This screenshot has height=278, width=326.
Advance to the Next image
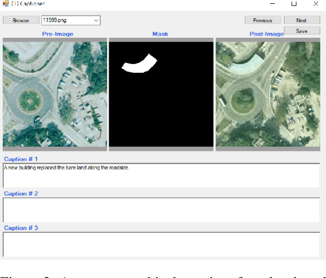point(301,20)
